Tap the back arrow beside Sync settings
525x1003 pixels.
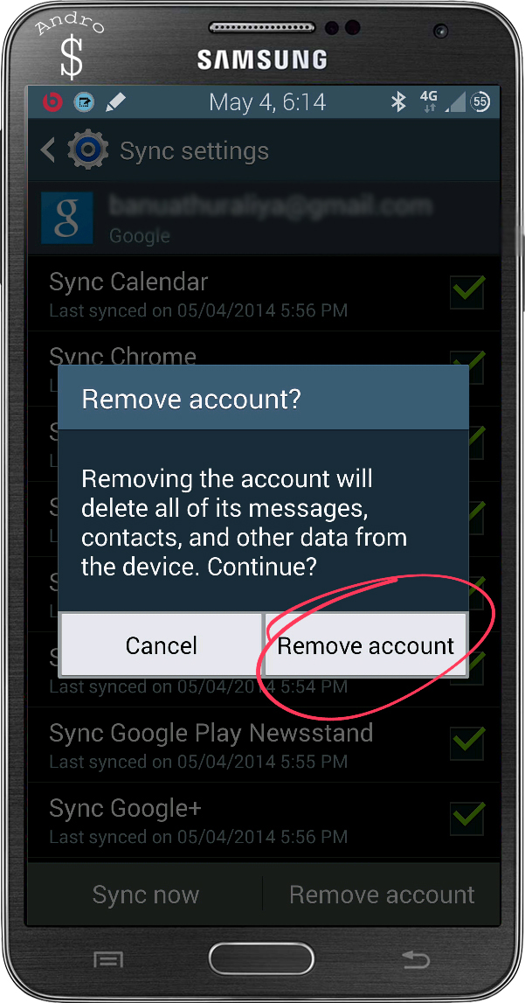(x=48, y=150)
